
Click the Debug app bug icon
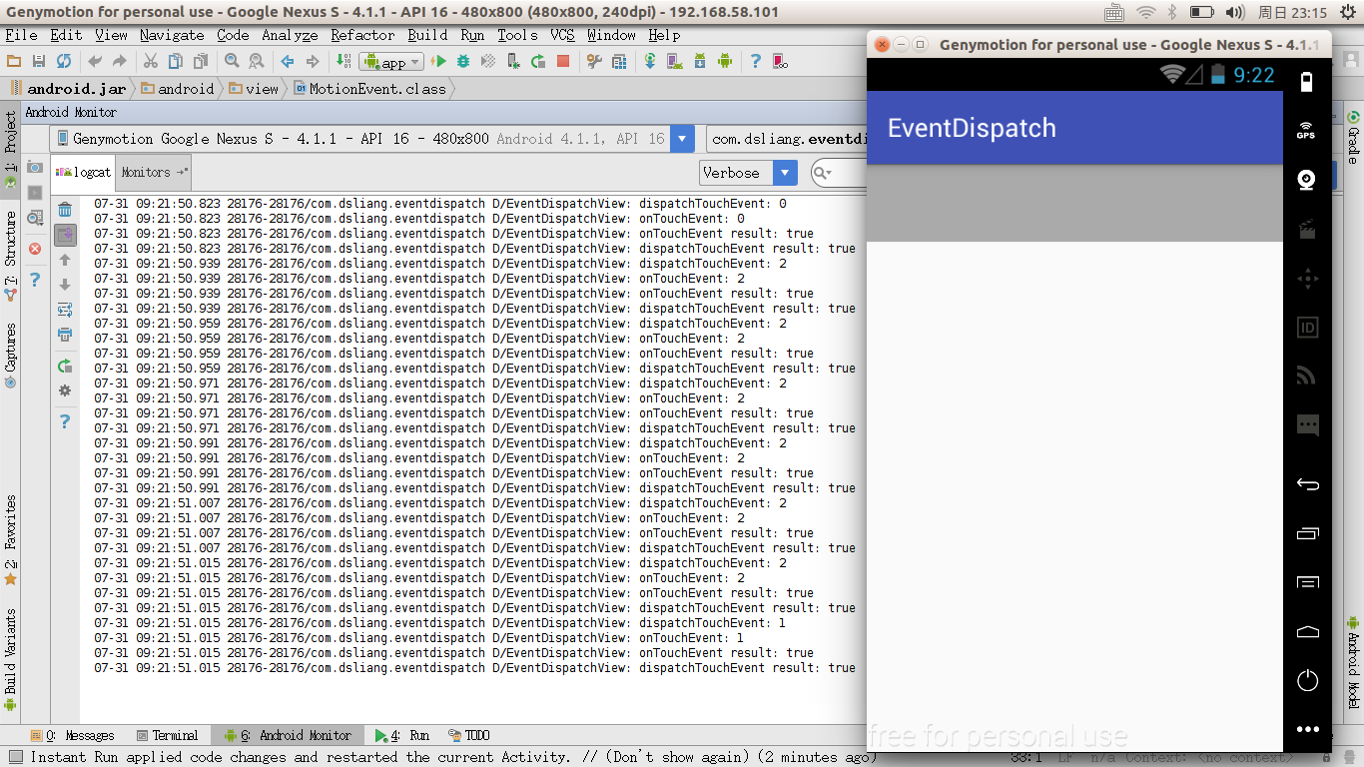tap(463, 62)
